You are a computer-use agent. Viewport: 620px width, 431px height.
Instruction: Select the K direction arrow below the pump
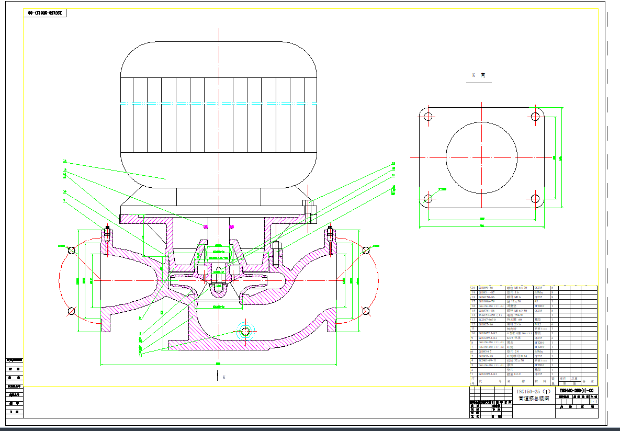tap(218, 376)
